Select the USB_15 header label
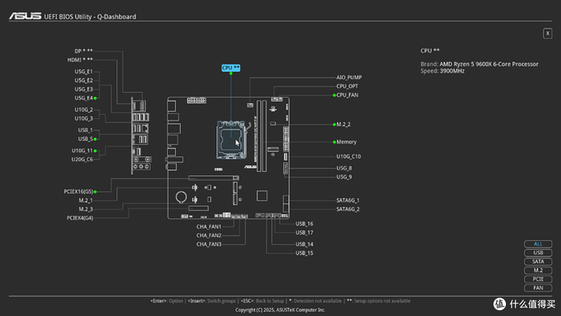561x316 pixels. pos(304,253)
